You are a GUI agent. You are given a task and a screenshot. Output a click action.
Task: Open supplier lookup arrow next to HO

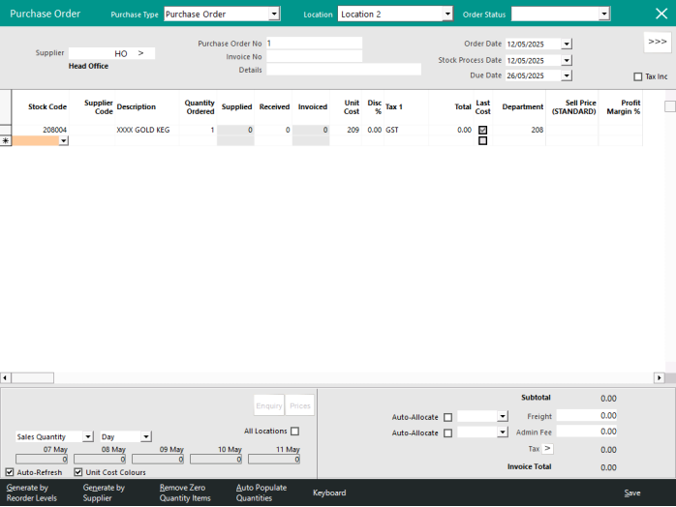point(141,53)
